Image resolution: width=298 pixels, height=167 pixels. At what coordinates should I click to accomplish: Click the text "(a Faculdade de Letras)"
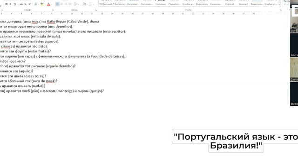click(106, 56)
